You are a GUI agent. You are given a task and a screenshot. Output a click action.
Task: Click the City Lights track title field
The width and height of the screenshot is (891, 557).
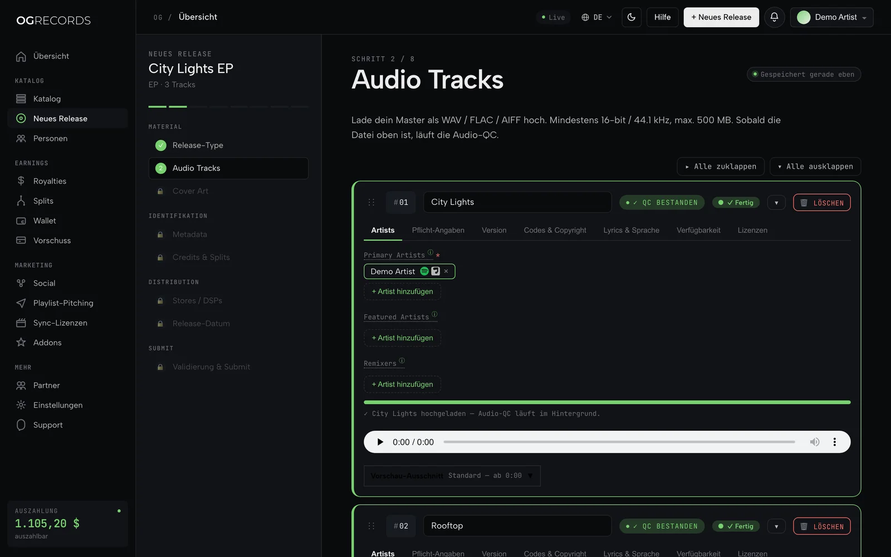pyautogui.click(x=517, y=202)
